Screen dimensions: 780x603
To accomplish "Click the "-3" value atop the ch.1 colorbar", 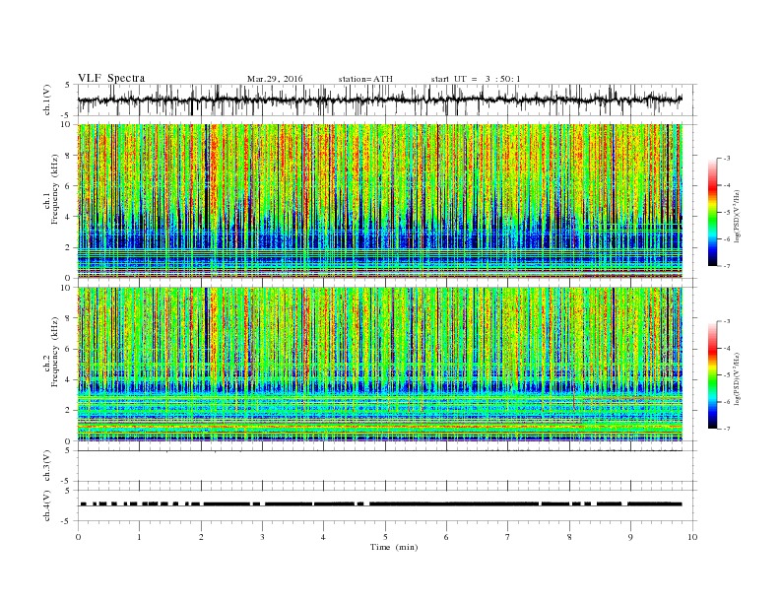I will [726, 159].
